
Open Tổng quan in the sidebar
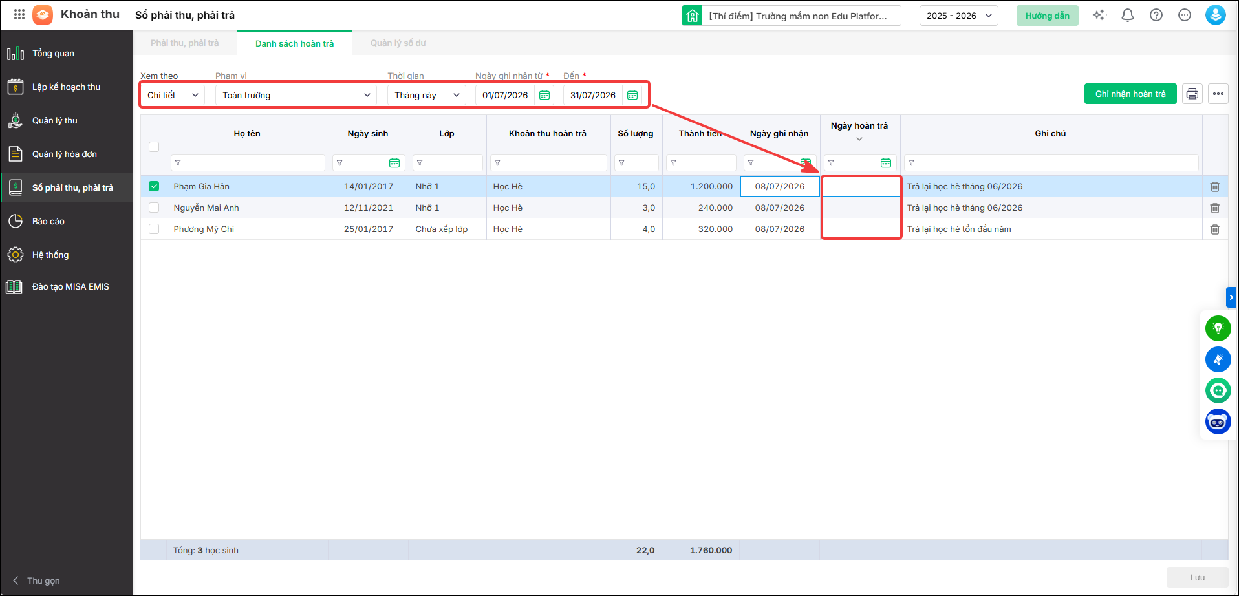coord(67,53)
